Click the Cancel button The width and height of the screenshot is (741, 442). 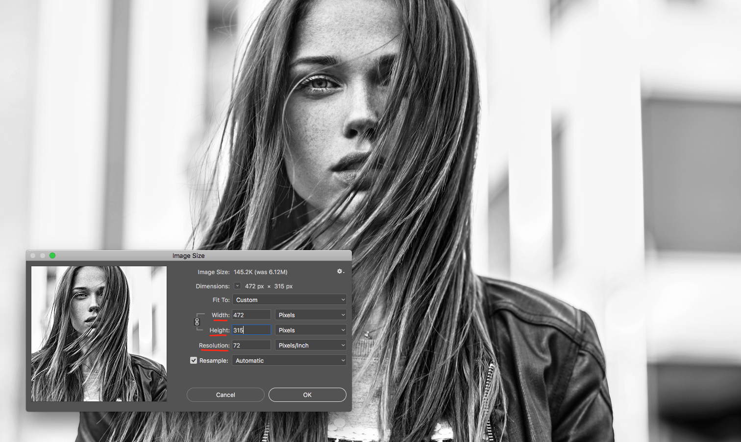tap(225, 395)
